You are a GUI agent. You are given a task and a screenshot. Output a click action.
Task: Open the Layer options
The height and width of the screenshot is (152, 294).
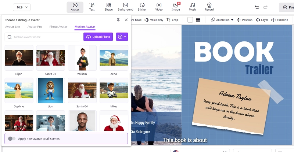point(262,20)
